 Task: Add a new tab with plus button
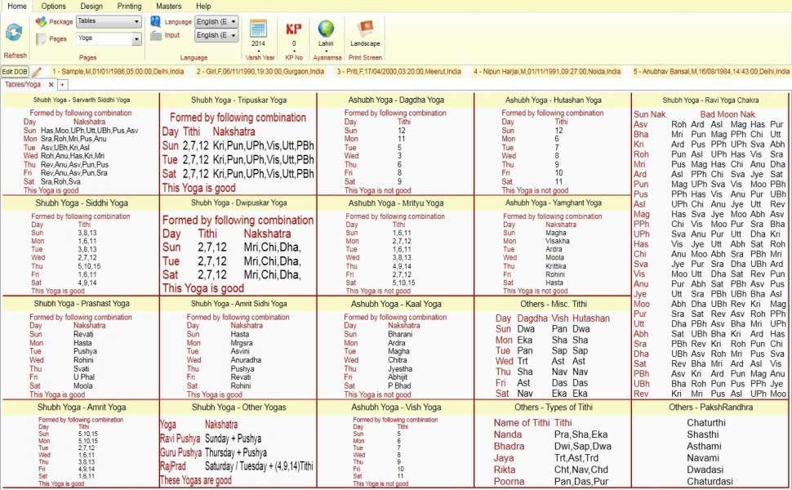tap(63, 85)
